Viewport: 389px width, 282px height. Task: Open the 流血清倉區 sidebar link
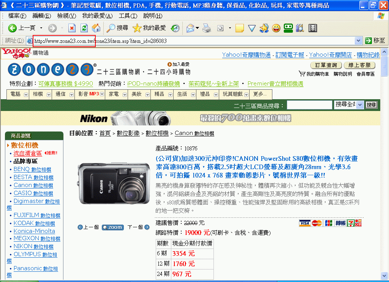click(27, 153)
